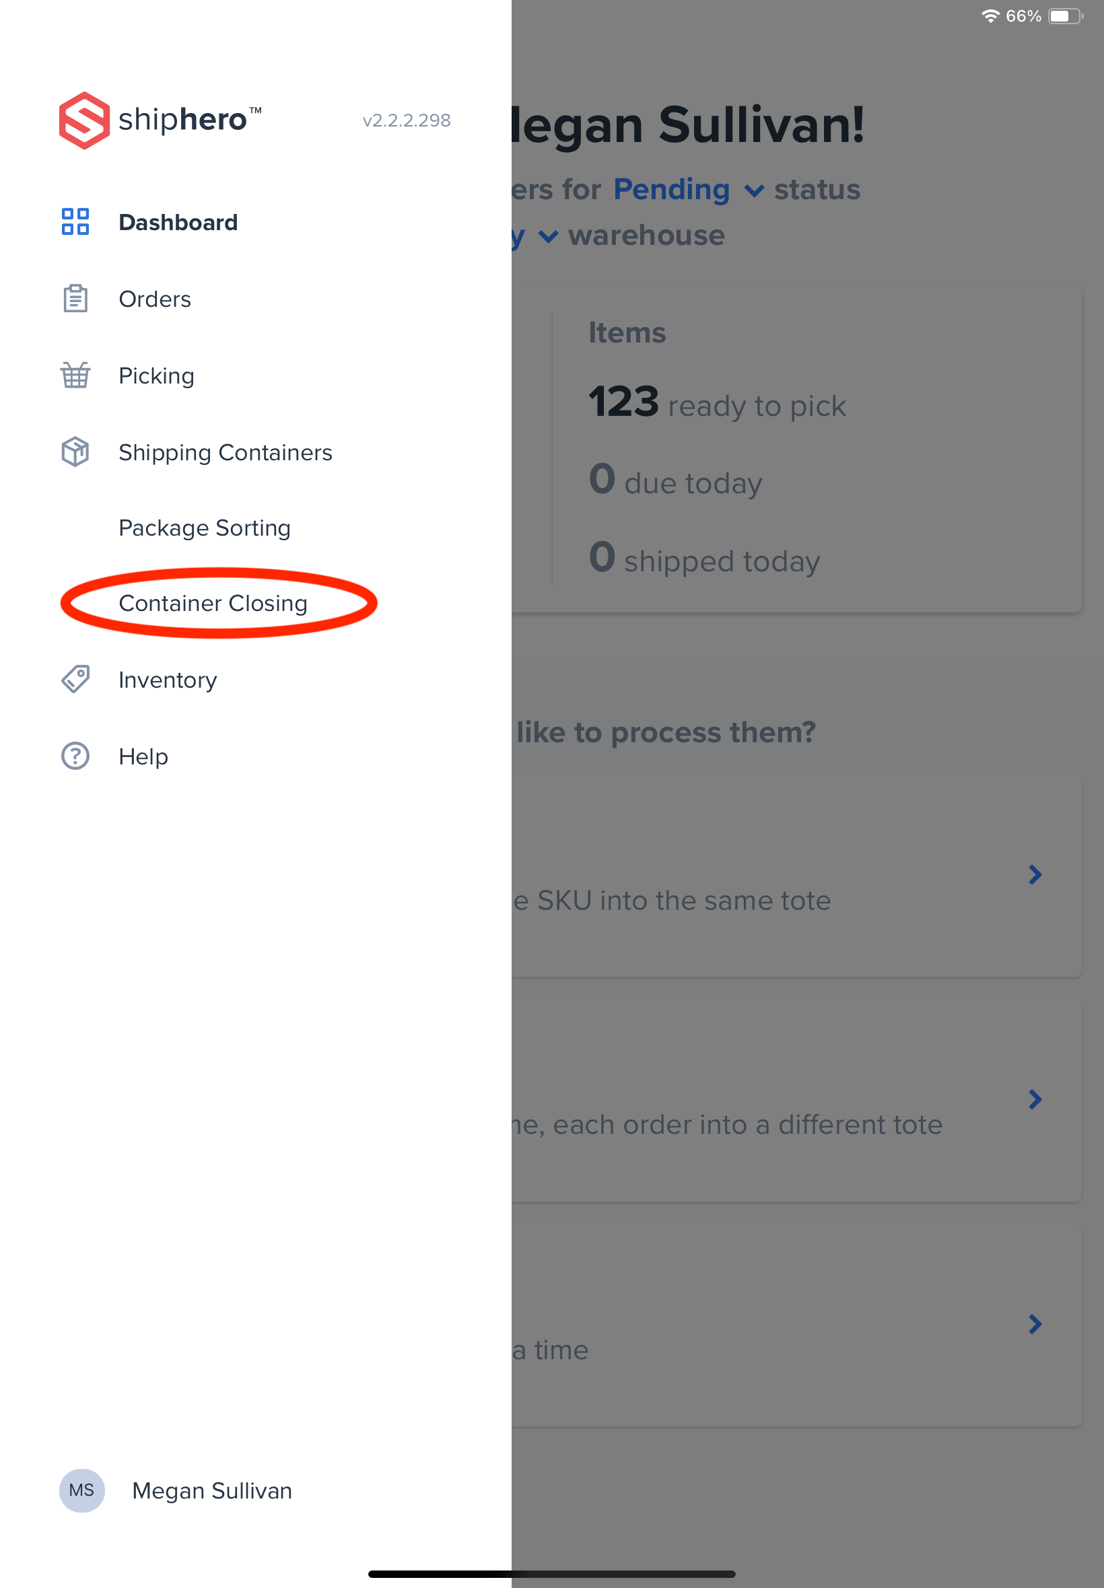The width and height of the screenshot is (1104, 1588).
Task: Open the warehouse selector chevron
Action: 548,237
